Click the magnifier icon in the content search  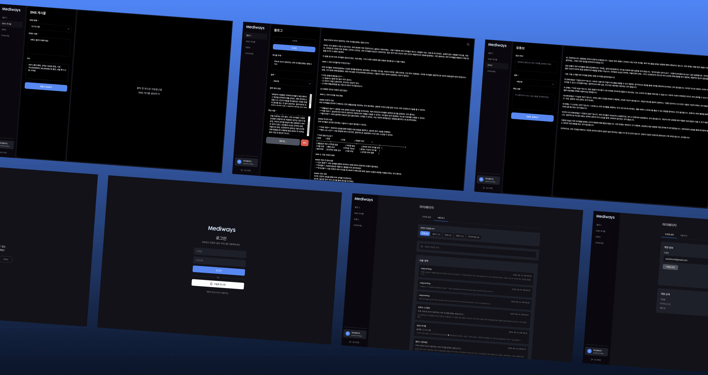pyautogui.click(x=422, y=246)
